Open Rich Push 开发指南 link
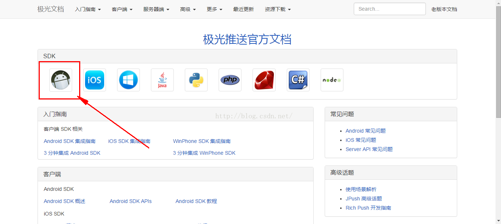Screen dimensions: 501x224 tap(368, 208)
